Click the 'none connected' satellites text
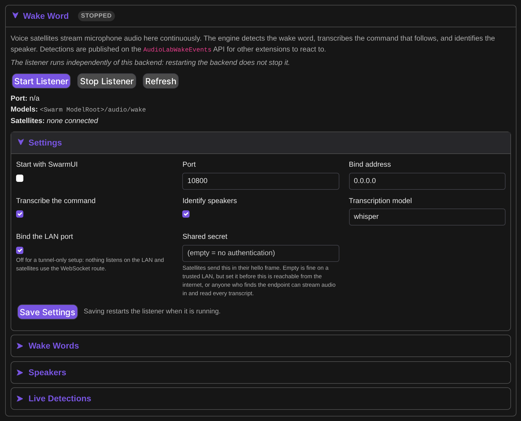Viewport: 521px width, 421px height. click(x=72, y=121)
